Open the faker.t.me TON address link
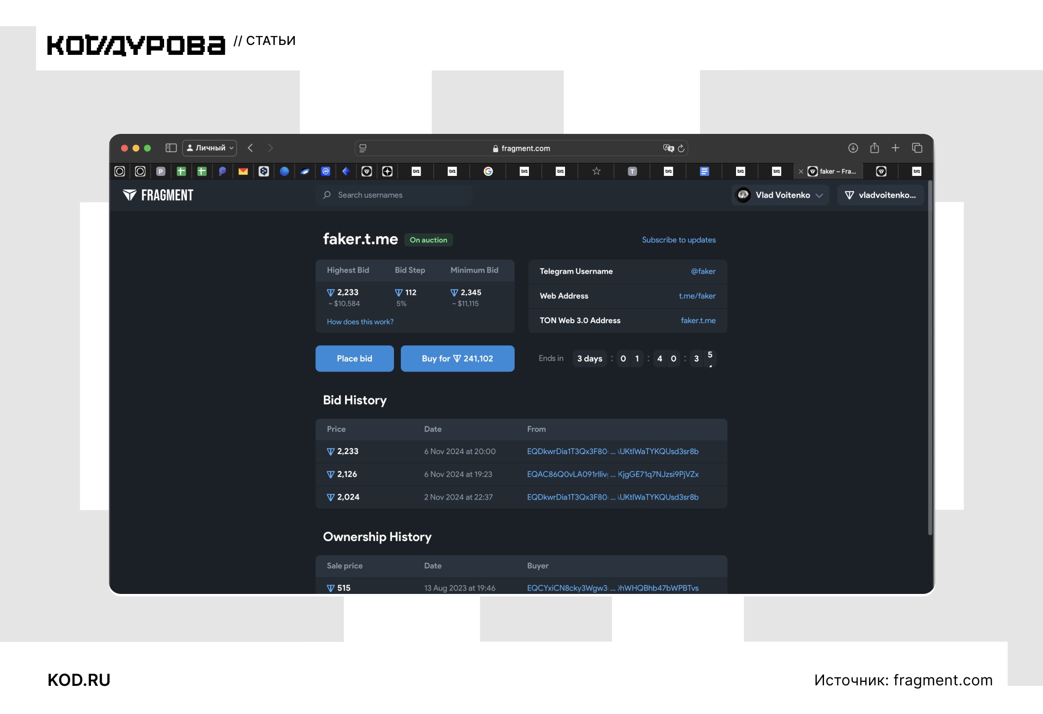 [x=698, y=321]
